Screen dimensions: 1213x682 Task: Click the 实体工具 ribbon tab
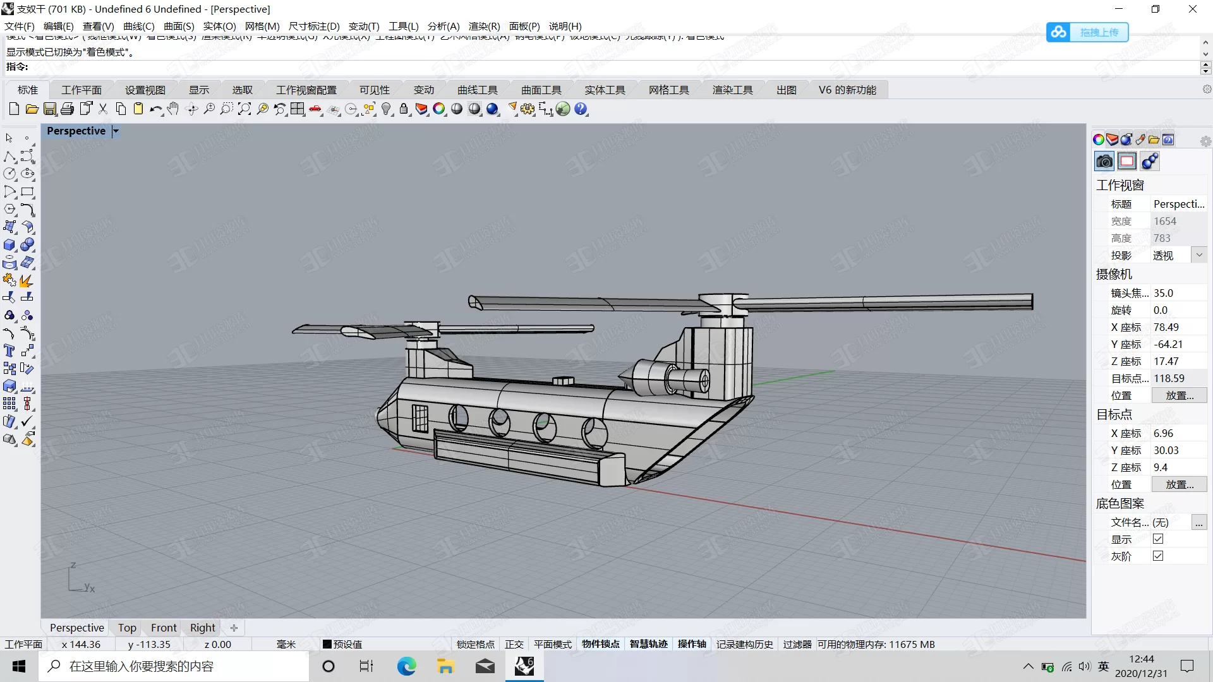point(606,89)
